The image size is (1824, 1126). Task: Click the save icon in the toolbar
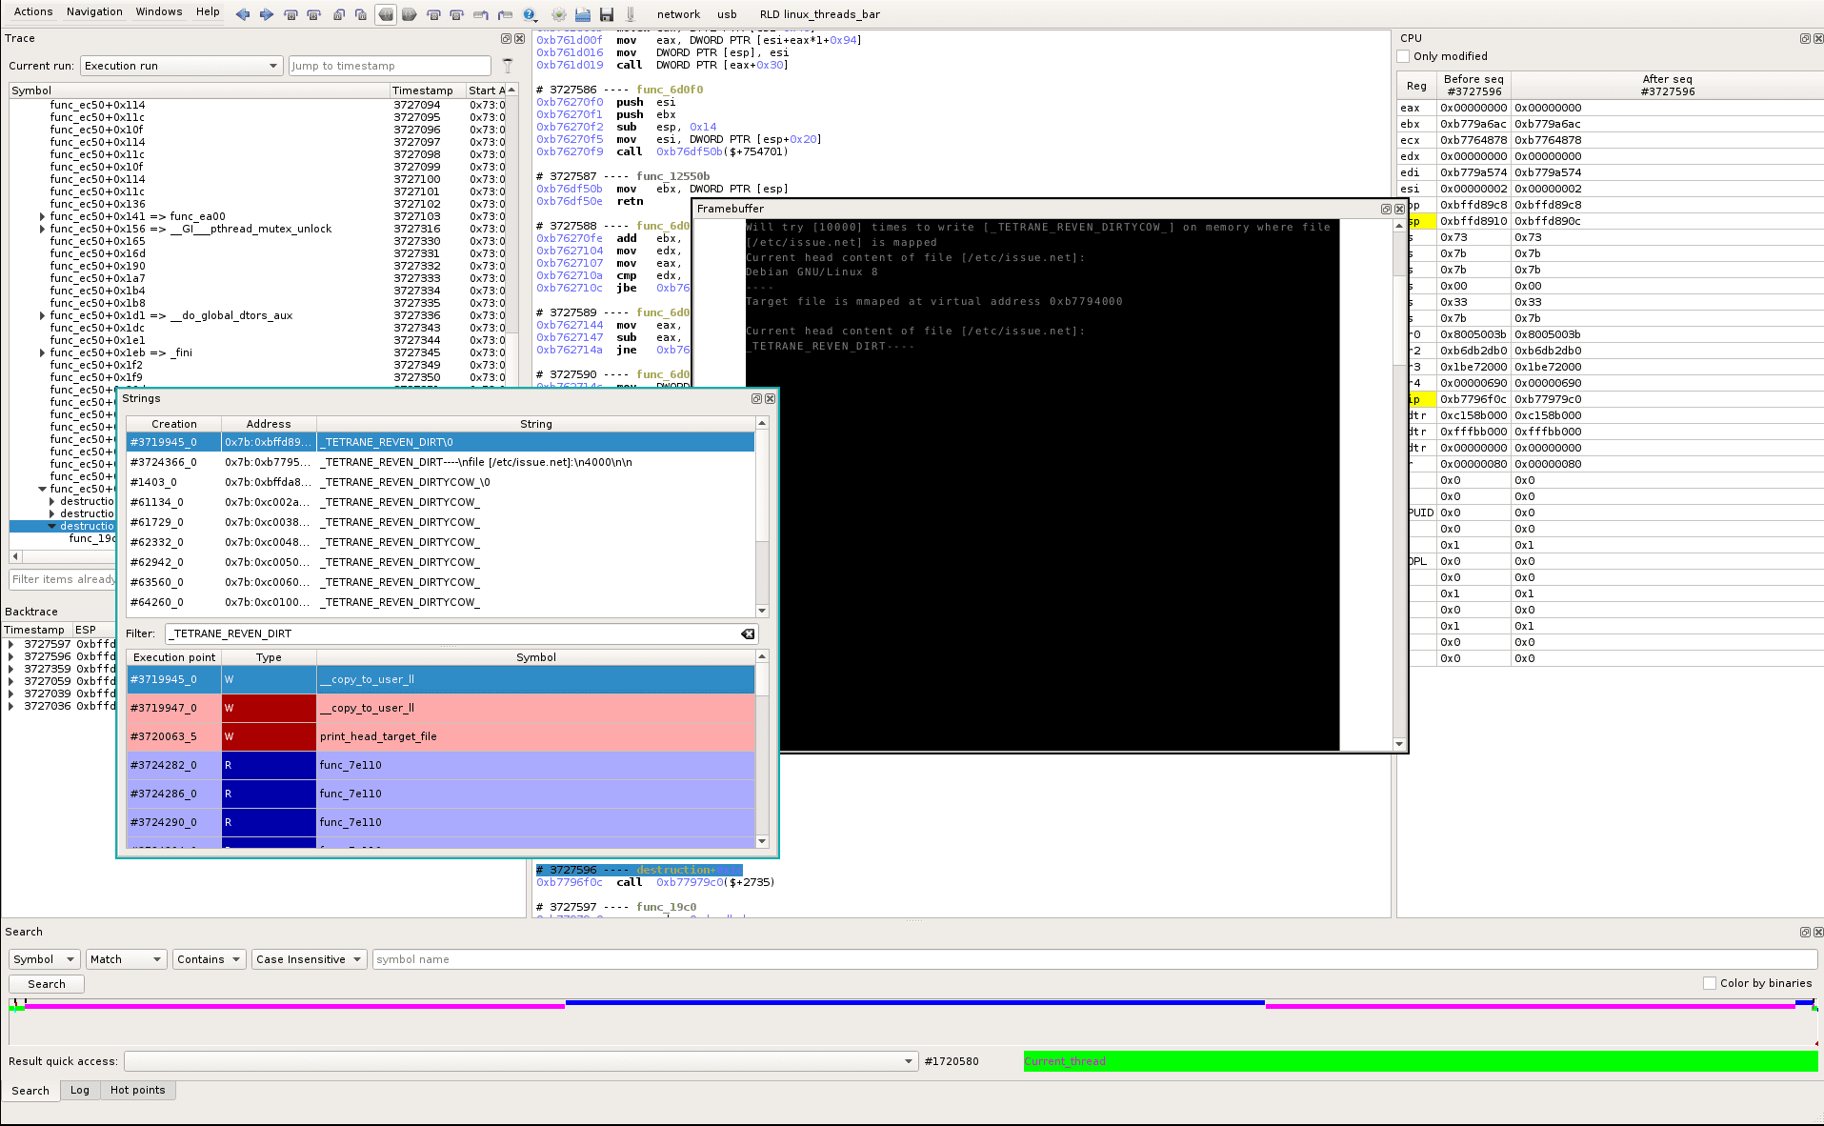point(607,14)
